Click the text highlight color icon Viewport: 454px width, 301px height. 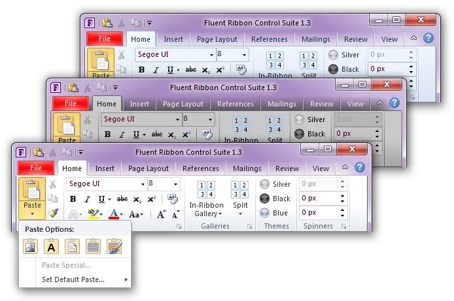pyautogui.click(x=94, y=214)
